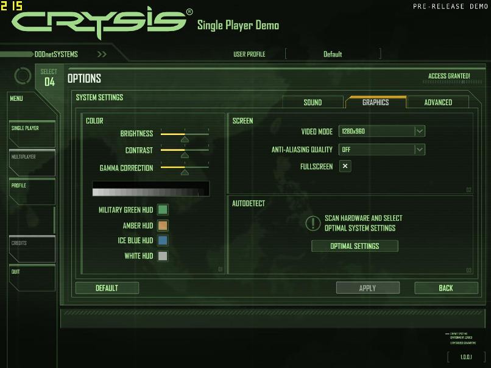Screen dimensions: 491x368
Task: Open the Multiplayer menu entry
Action: (32, 162)
